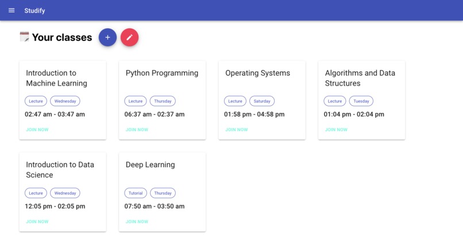The image size is (463, 238).
Task: Click the Introduction to Data Science title
Action: tap(60, 170)
